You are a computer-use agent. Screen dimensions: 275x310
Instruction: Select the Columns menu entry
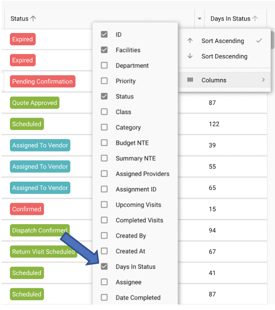214,80
